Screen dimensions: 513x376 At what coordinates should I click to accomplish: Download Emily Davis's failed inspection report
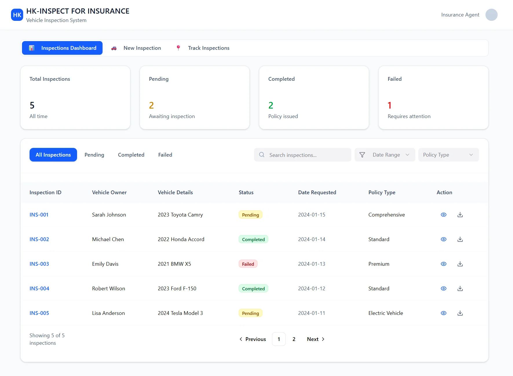[x=460, y=264]
